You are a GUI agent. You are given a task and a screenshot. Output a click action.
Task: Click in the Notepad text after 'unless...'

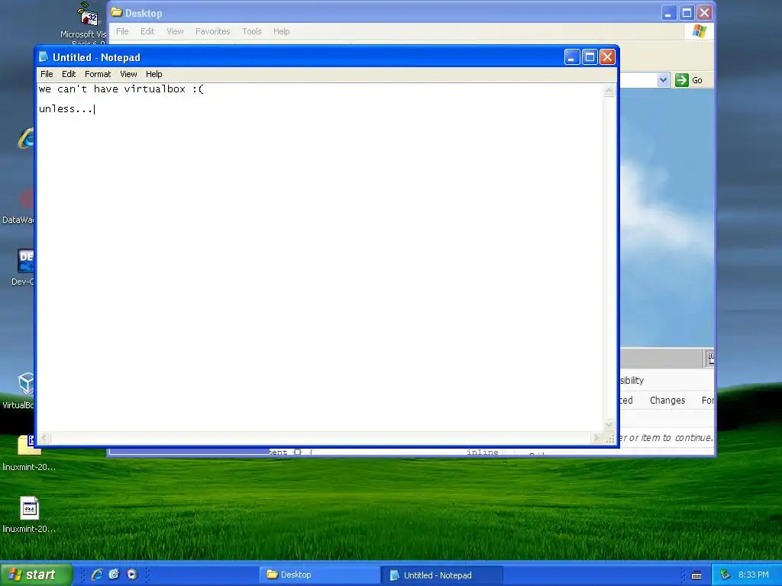coord(94,108)
